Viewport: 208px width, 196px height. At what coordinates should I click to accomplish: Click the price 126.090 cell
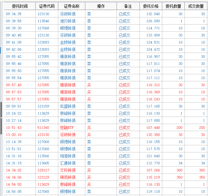pos(153,21)
